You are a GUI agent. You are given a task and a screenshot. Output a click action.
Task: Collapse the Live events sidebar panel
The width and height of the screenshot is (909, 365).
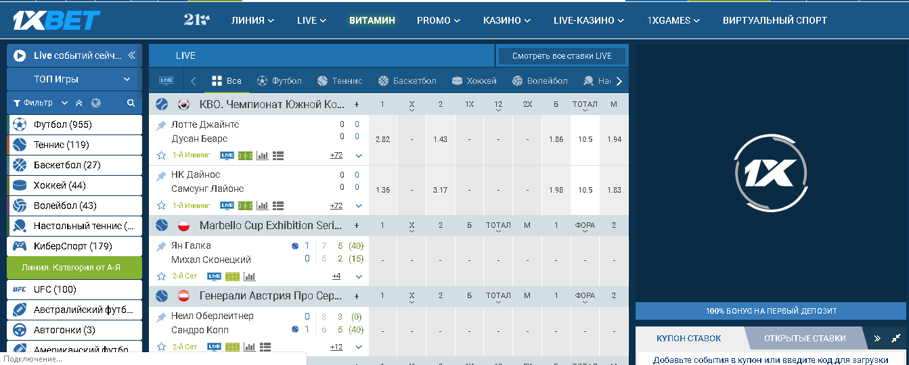[131, 55]
